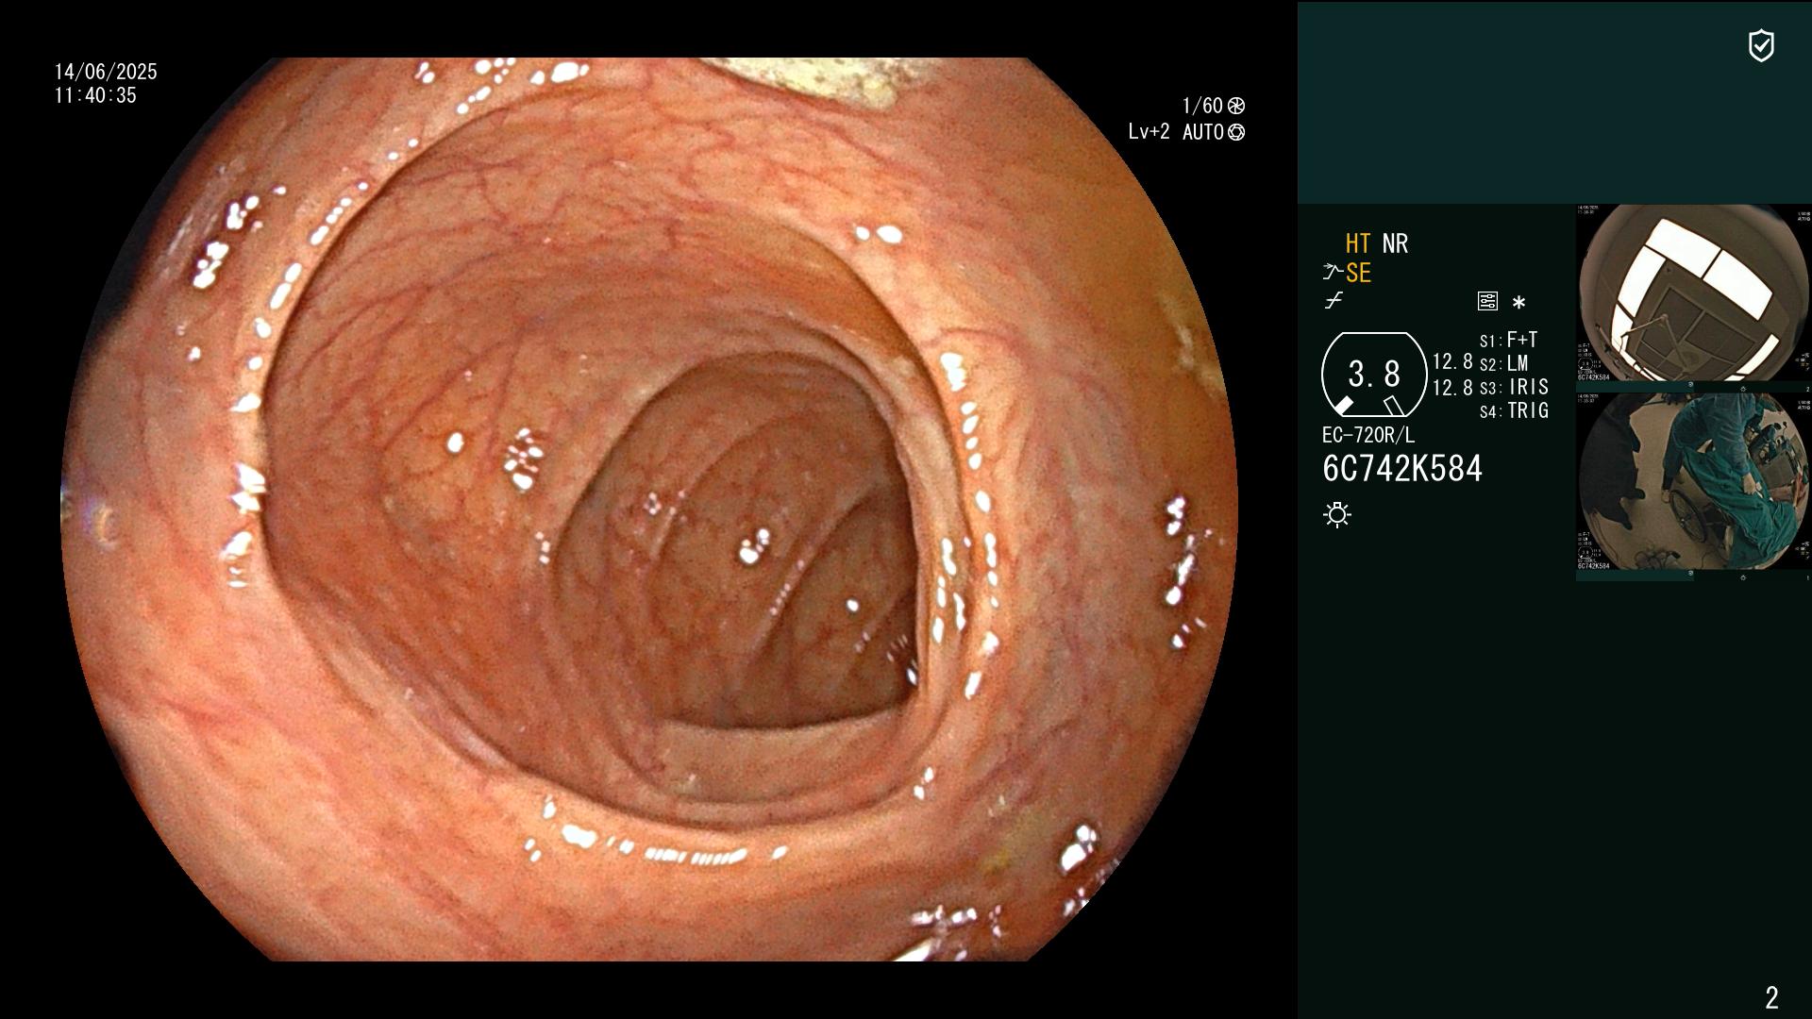Viewport: 1812px width, 1019px height.
Task: Click the S3 IRIS switch assignment
Action: coord(1515,387)
